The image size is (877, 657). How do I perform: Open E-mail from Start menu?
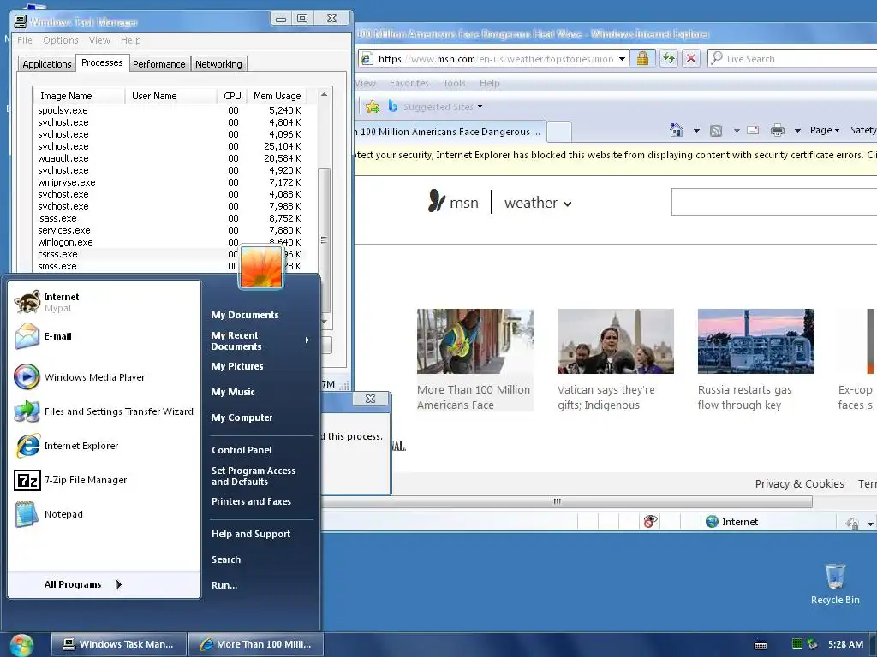(104, 336)
